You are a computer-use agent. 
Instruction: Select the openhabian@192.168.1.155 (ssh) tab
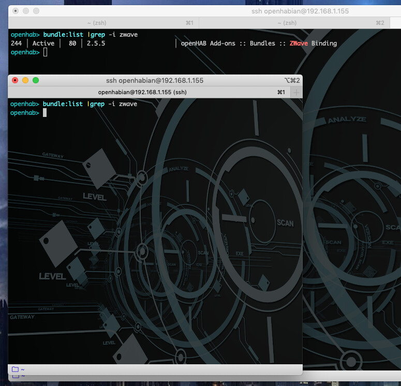pos(142,92)
